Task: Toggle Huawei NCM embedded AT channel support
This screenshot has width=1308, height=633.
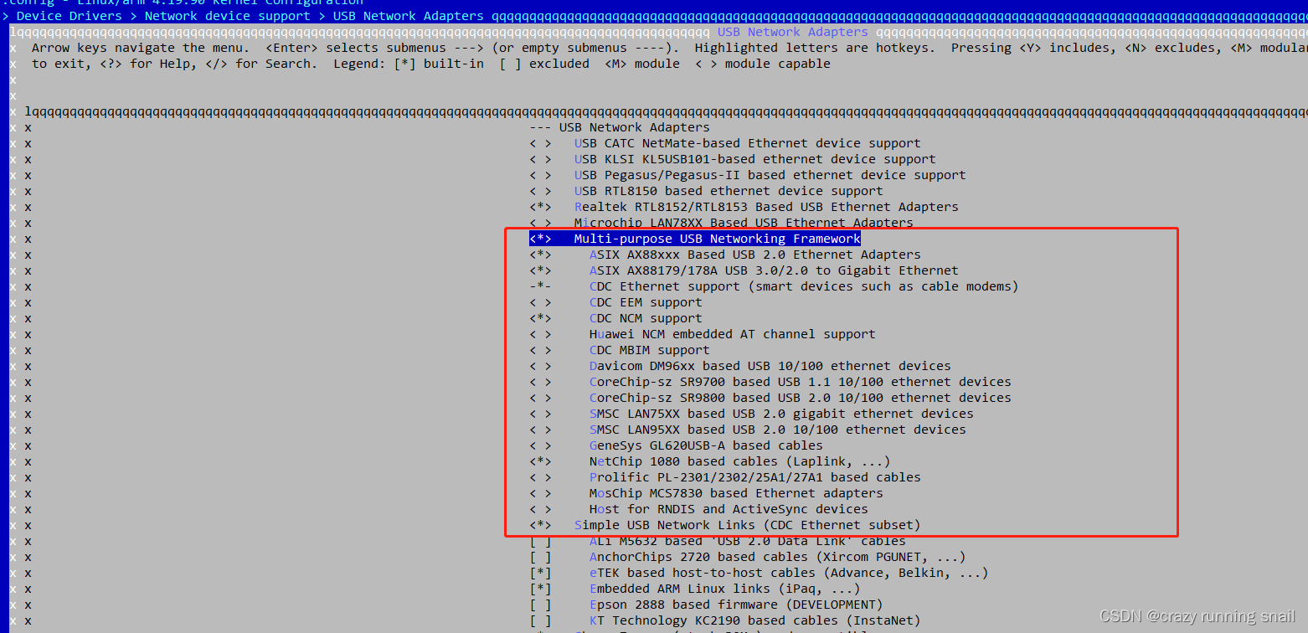Action: 703,334
